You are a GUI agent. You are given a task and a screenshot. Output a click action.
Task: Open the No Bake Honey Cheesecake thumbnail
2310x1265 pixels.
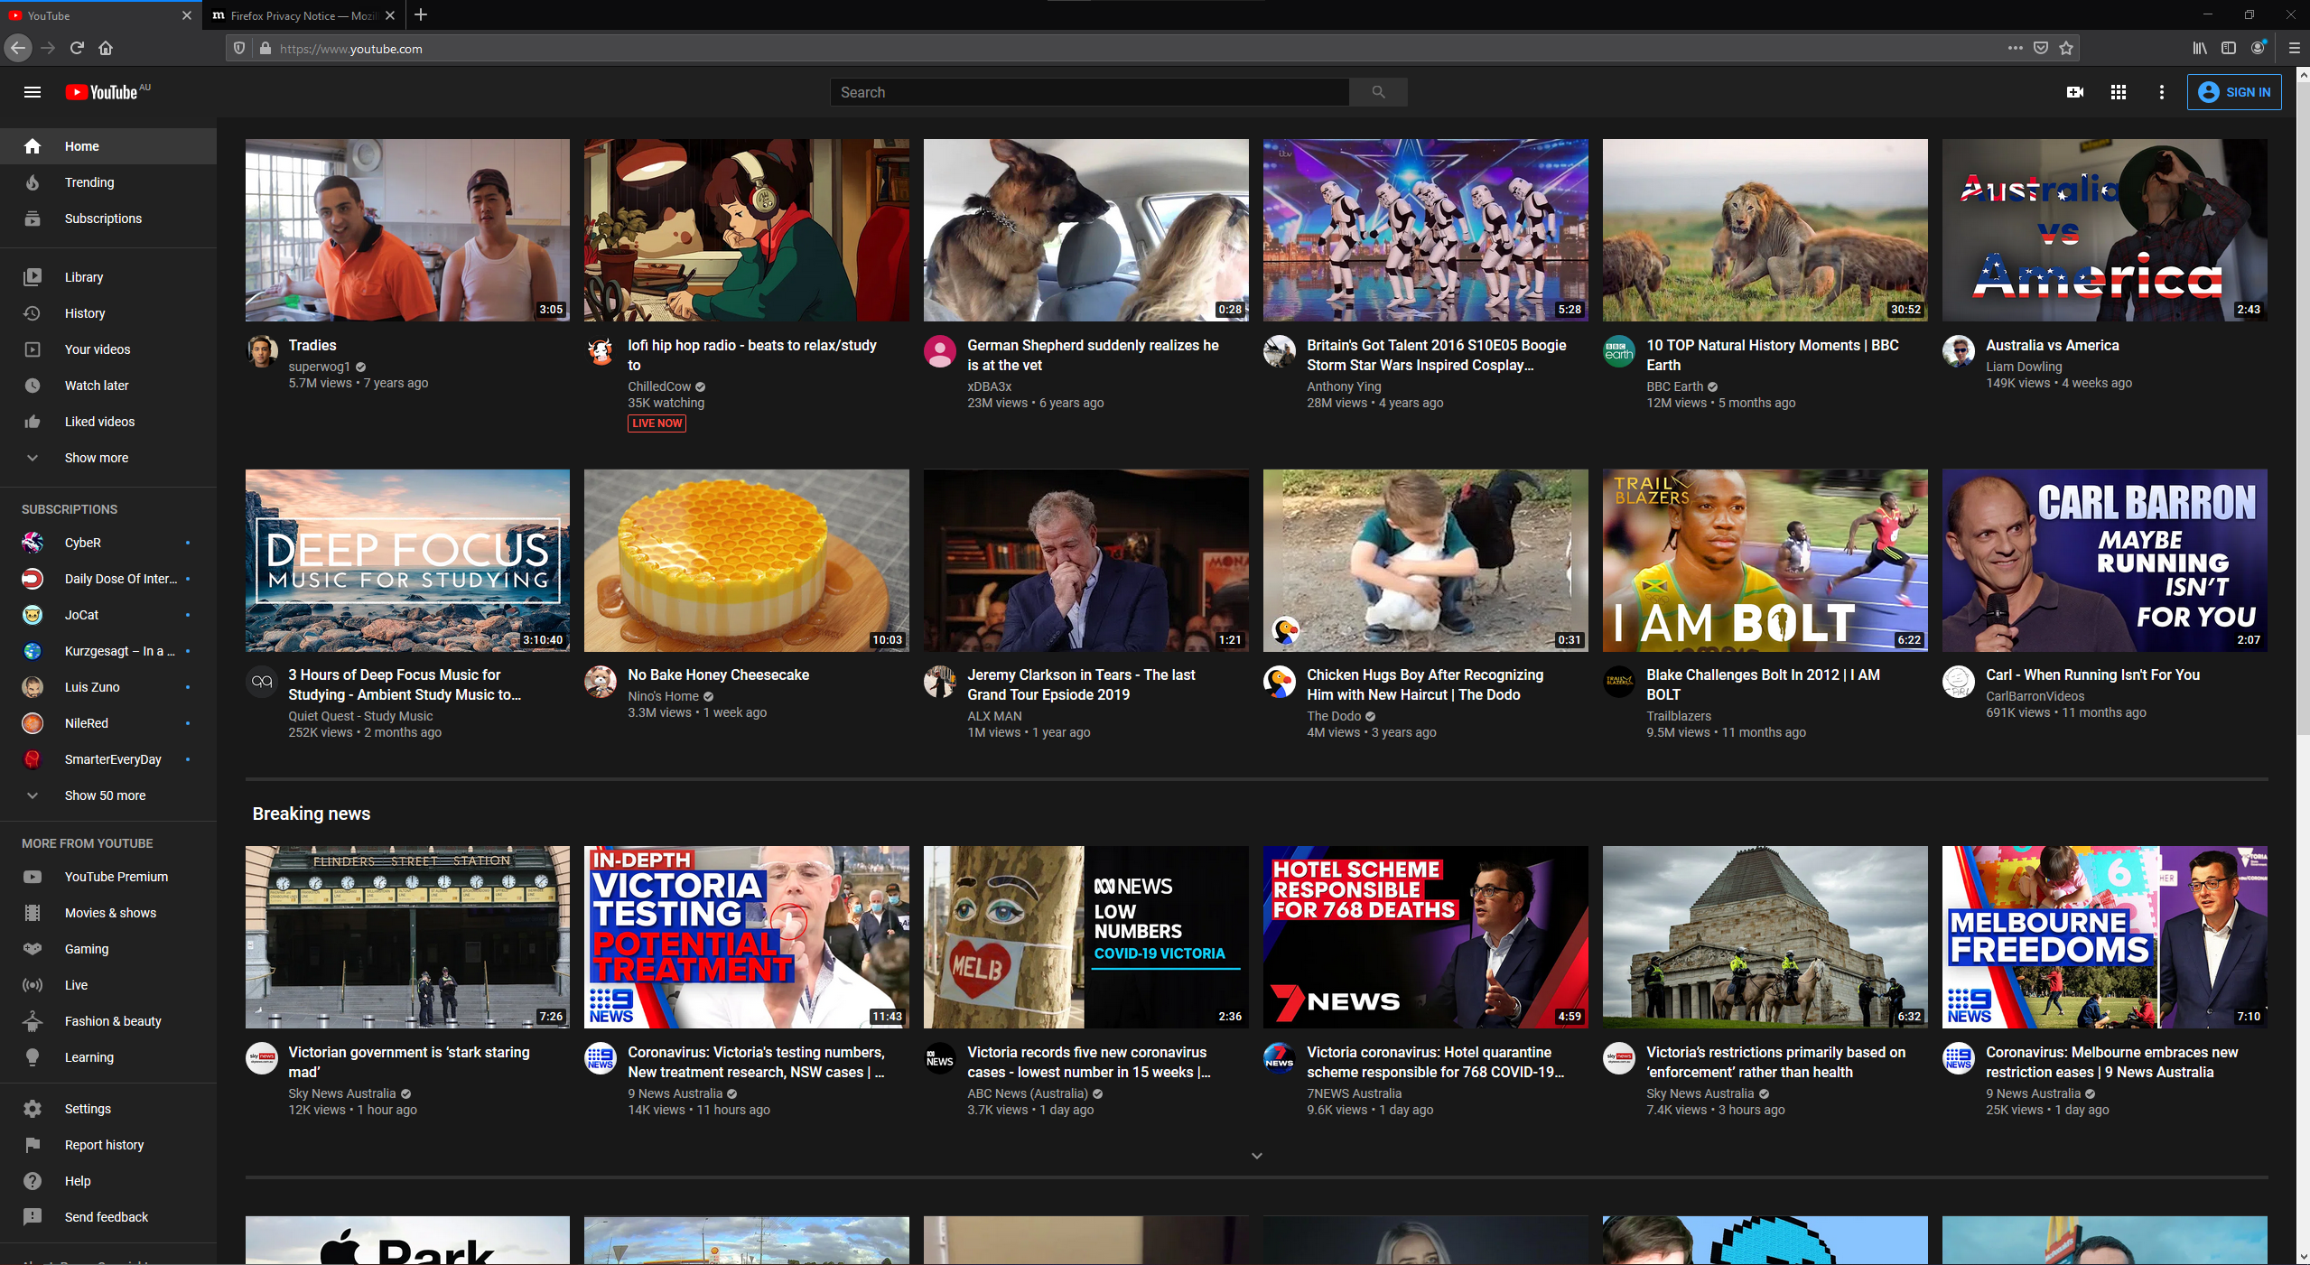(x=747, y=560)
